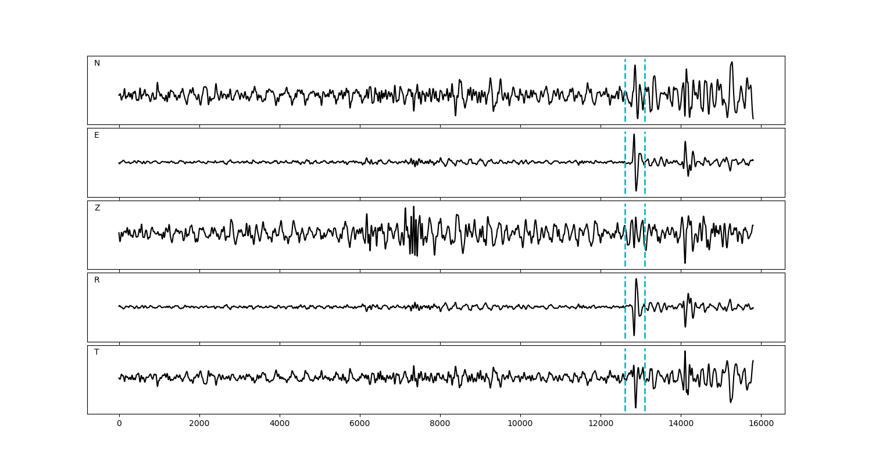The height and width of the screenshot is (465, 872).
Task: Pick the 6000 x-axis tick label
Action: coord(360,424)
